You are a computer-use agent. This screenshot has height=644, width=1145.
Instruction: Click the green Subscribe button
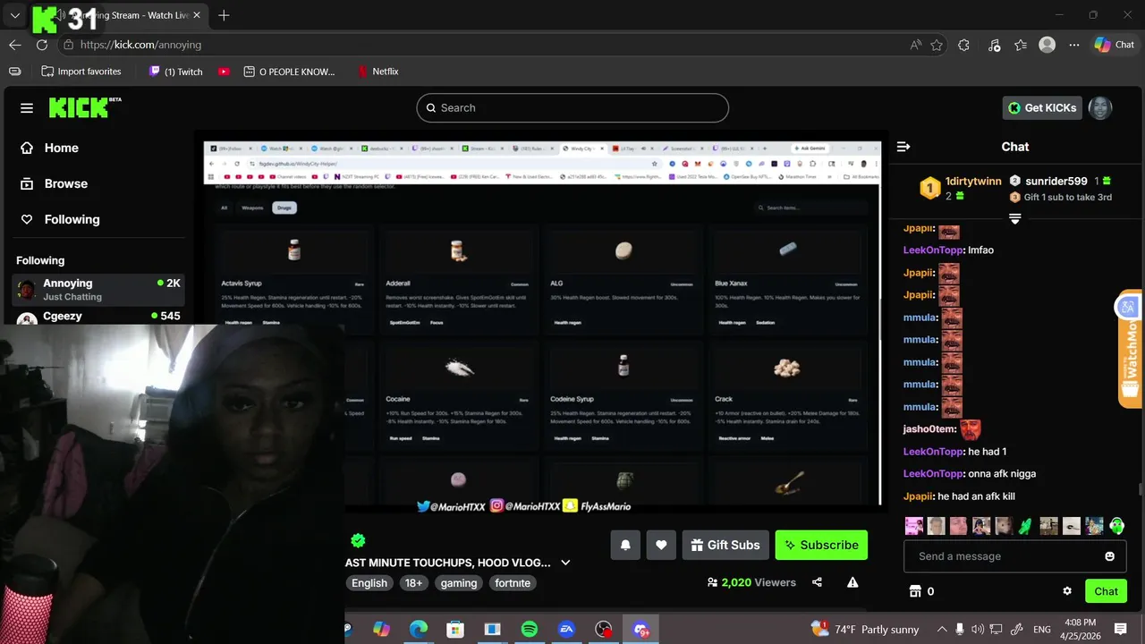(x=821, y=545)
